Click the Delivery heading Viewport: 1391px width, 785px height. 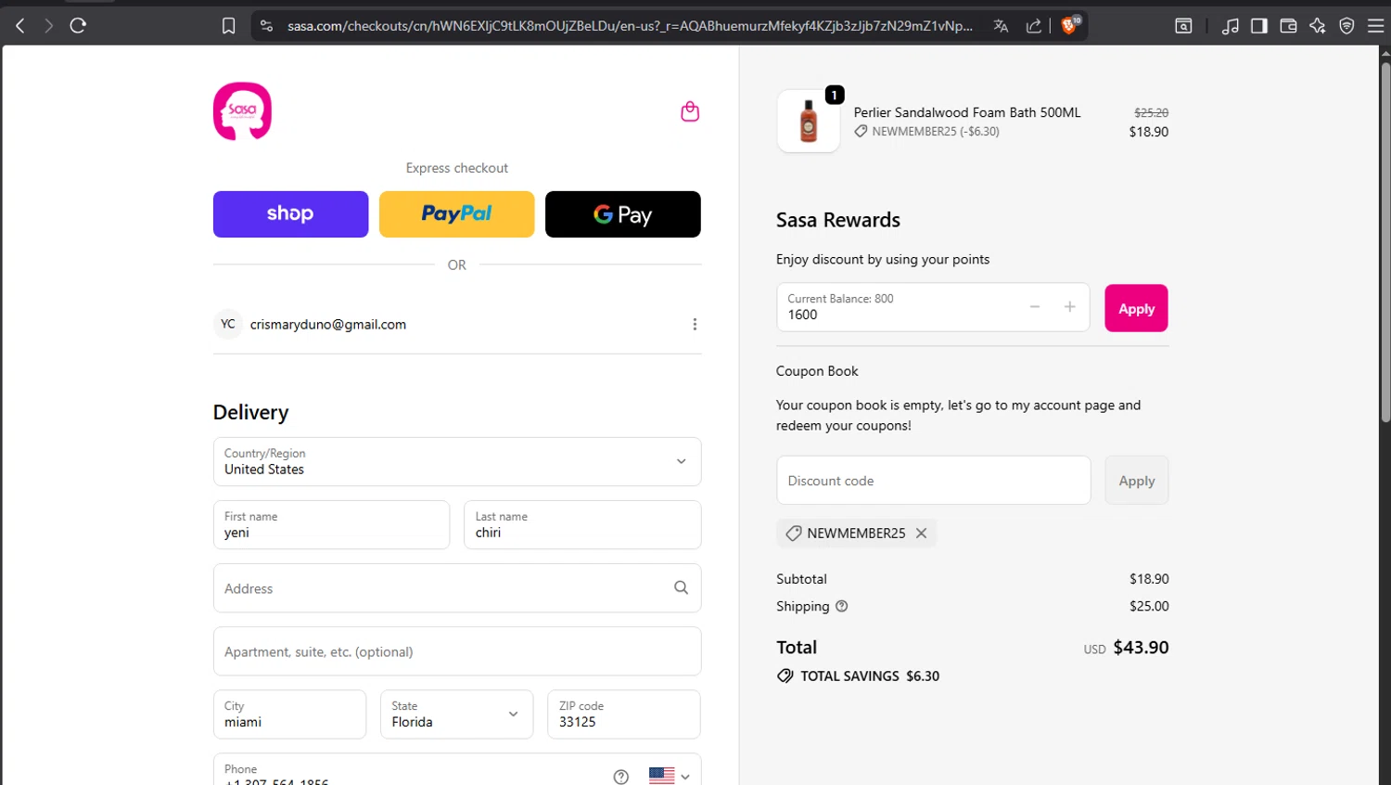pos(250,412)
